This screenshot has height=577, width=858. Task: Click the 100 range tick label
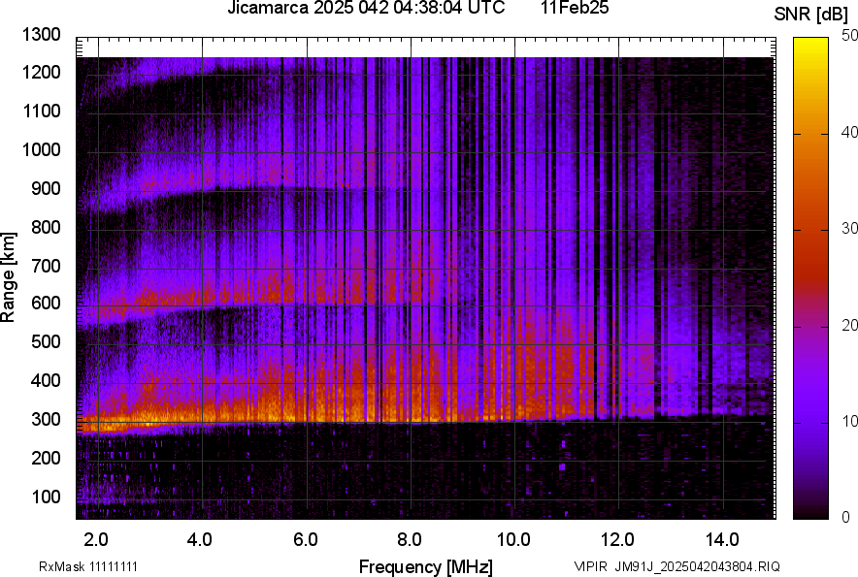click(x=49, y=497)
